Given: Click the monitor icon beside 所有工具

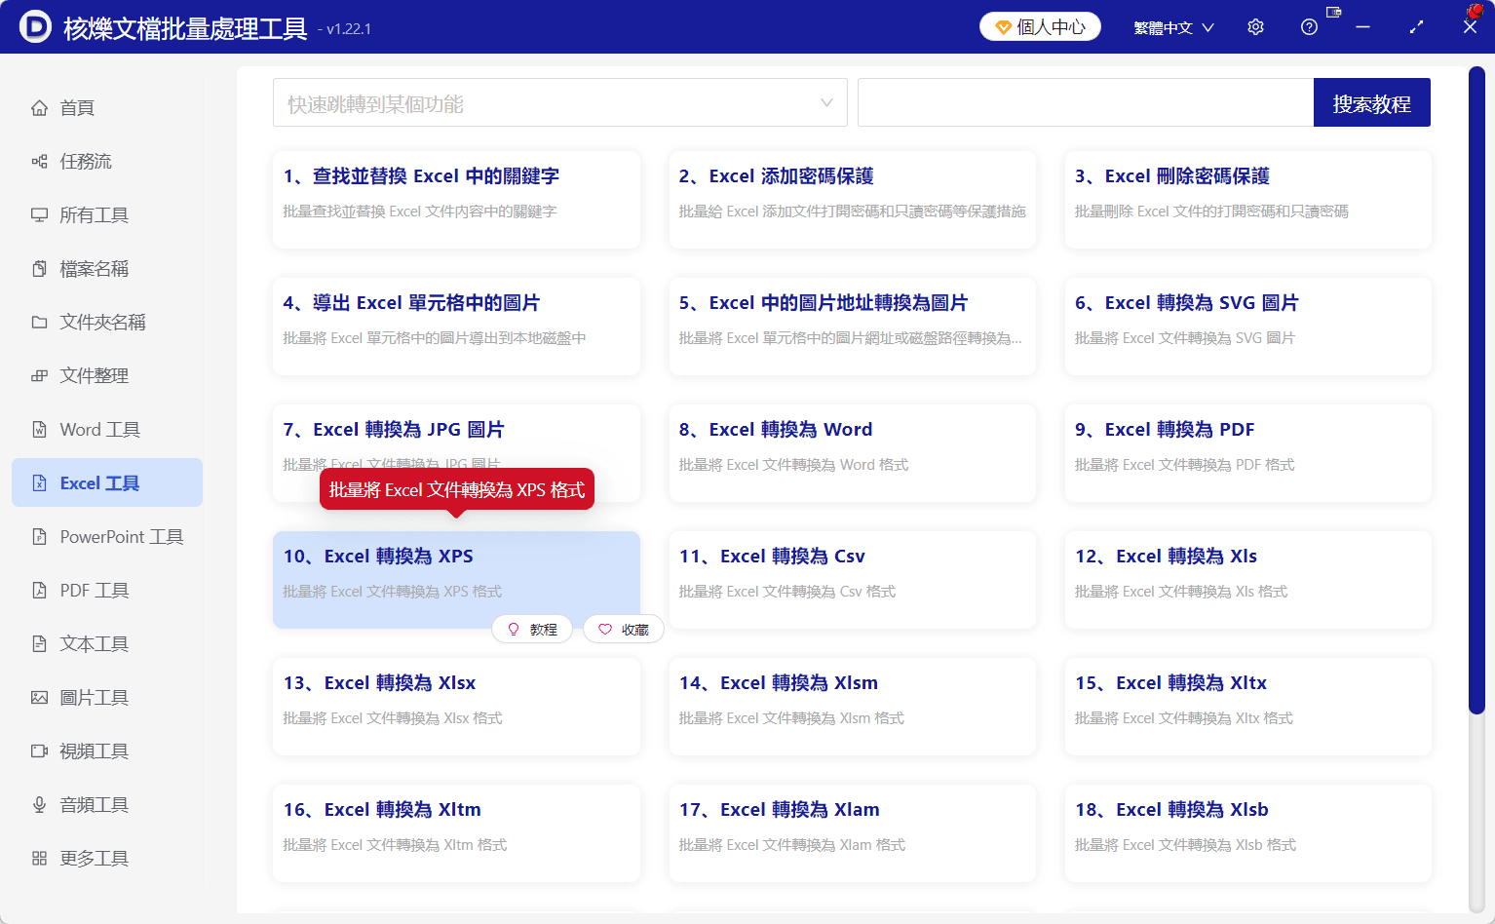Looking at the screenshot, I should (x=39, y=215).
